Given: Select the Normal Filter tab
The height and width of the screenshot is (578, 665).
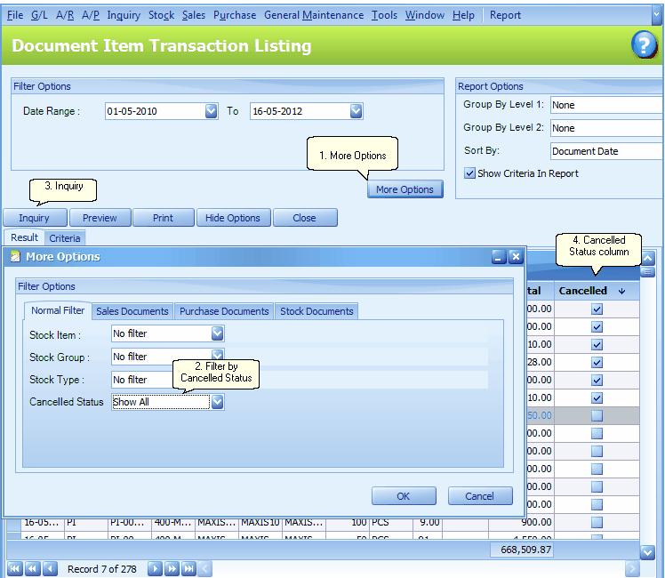Looking at the screenshot, I should (58, 311).
